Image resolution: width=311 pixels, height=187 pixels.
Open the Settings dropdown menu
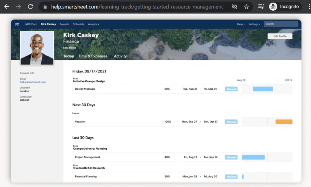255,24
